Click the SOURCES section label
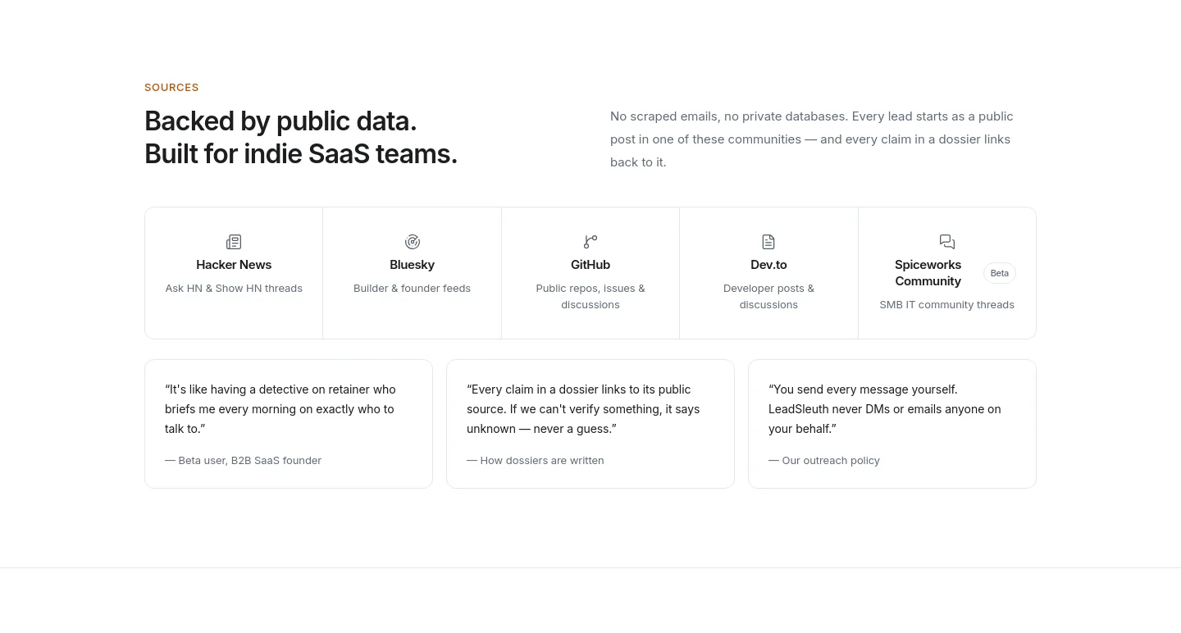 [171, 88]
